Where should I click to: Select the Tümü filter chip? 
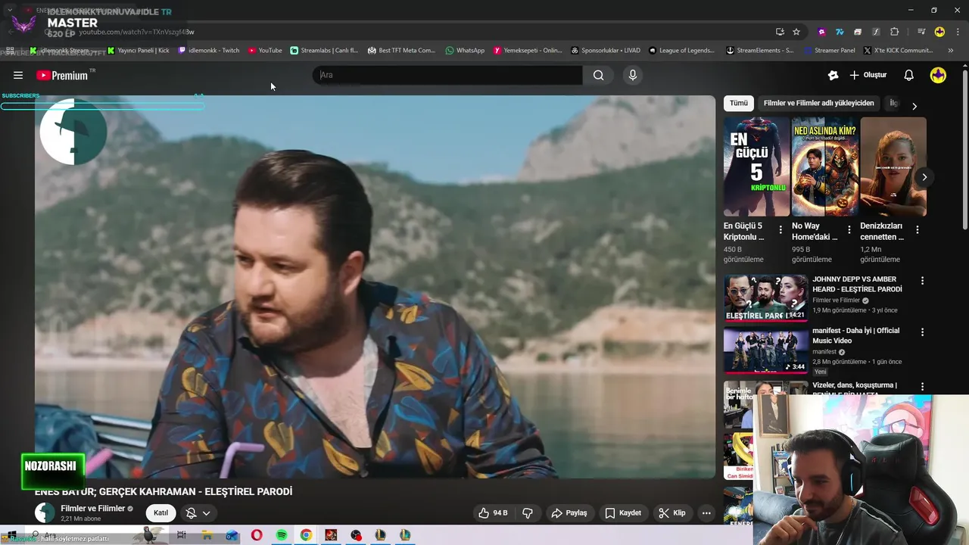738,103
